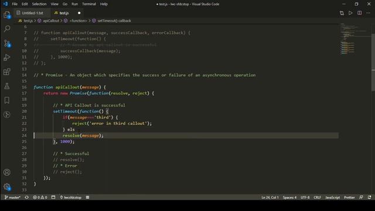This screenshot has height=211, width=375.
Task: Open the Terminal menu
Action: (x=89, y=4)
